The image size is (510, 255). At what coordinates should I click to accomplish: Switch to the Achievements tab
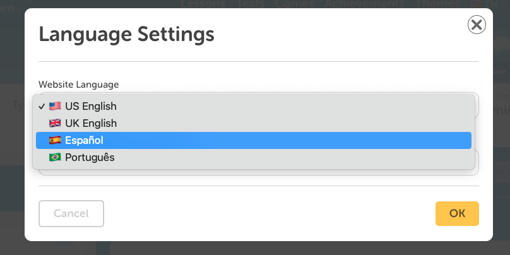coord(364,4)
